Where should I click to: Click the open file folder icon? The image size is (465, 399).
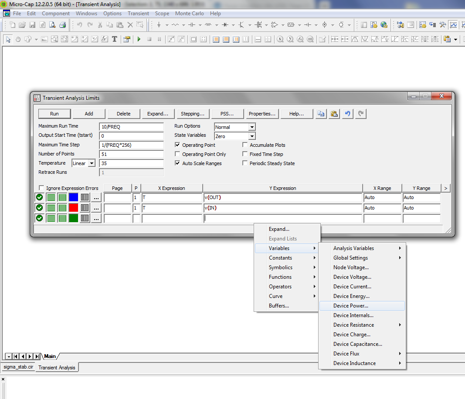(22, 25)
